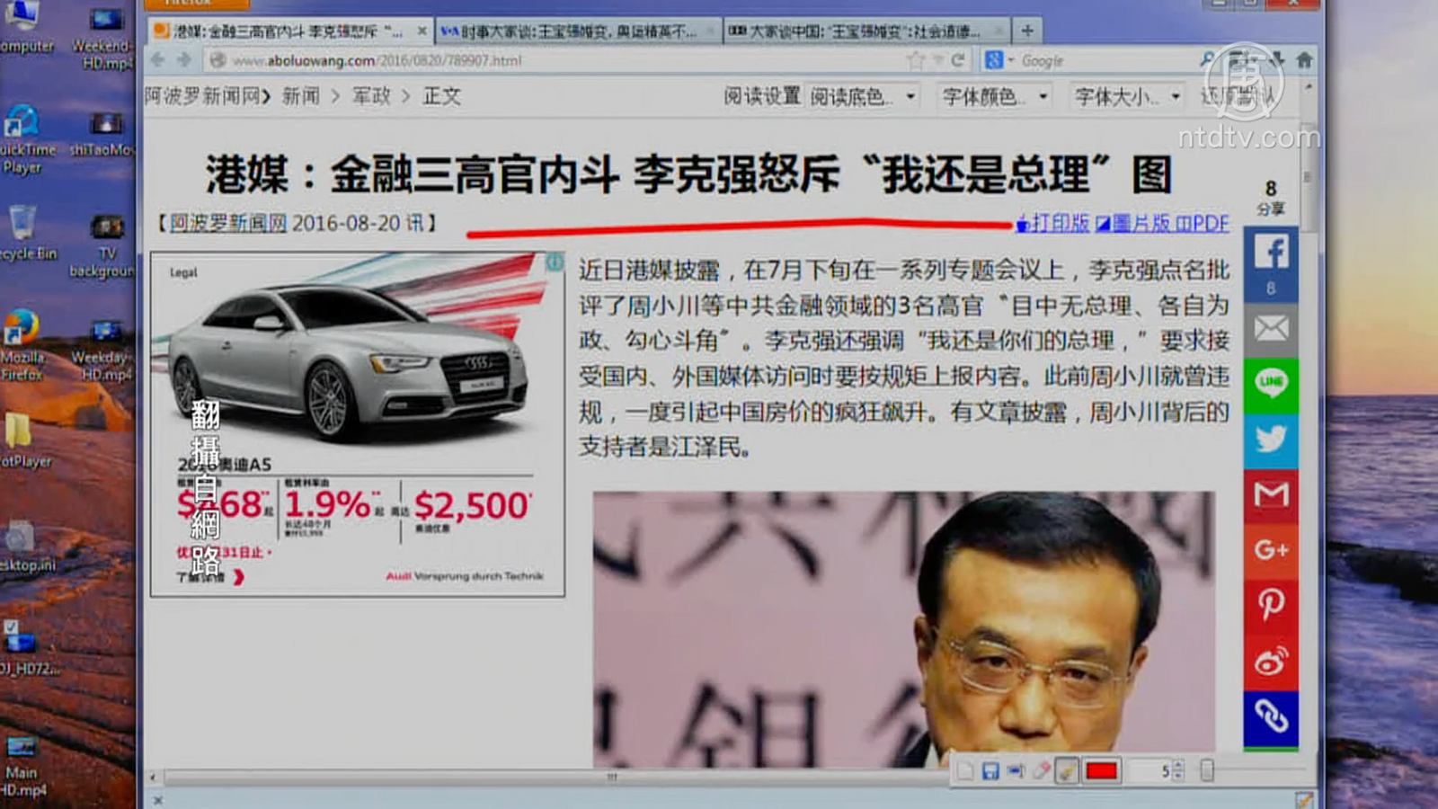
Task: Click the 军政 breadcrumb link
Action: coord(371,96)
